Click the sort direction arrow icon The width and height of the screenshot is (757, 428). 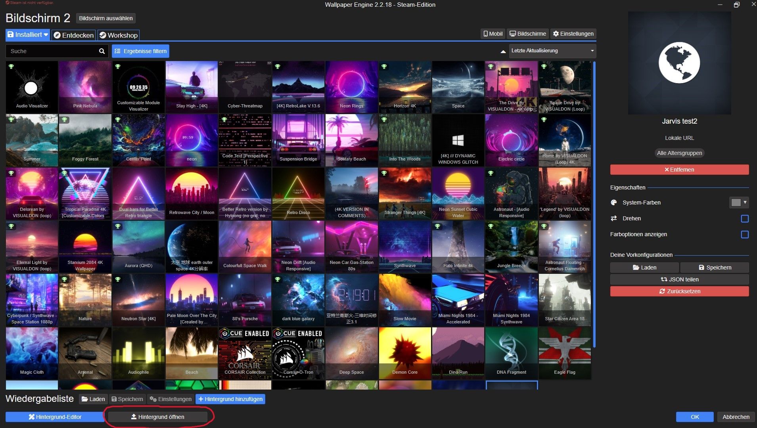click(503, 51)
